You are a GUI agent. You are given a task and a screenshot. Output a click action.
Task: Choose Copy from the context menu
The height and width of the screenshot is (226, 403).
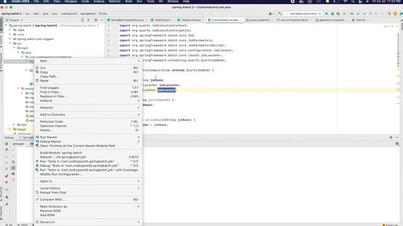coord(88,72)
